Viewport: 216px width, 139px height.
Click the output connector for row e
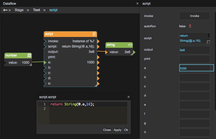coord(98,83)
